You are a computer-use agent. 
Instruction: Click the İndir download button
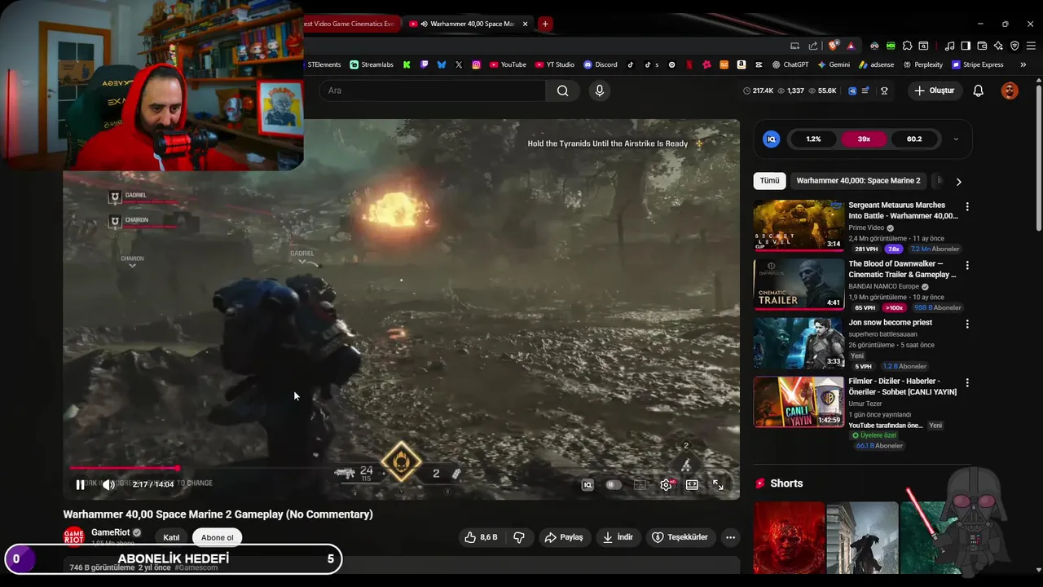[618, 537]
